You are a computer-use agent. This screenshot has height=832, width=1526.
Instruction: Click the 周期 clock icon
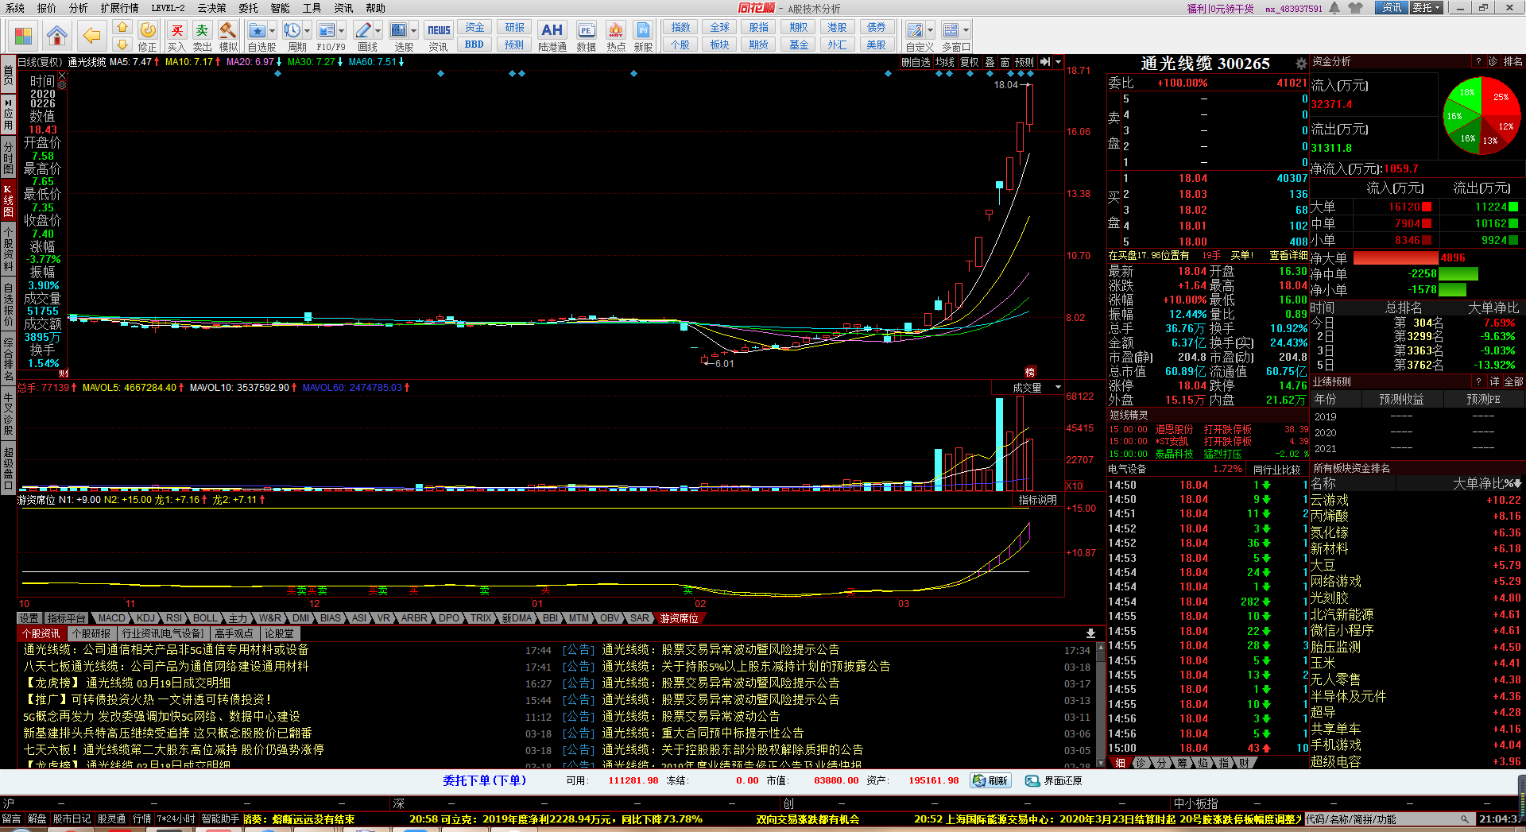tap(292, 31)
